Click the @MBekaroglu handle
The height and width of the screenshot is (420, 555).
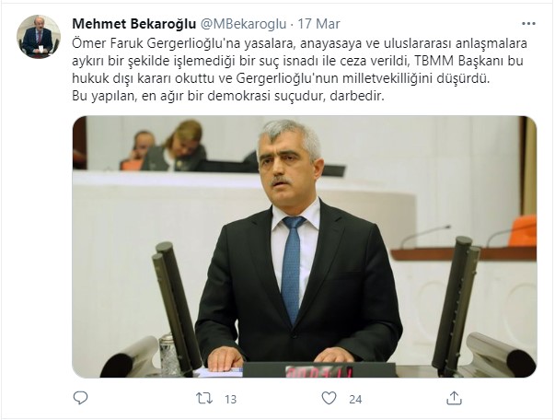pos(244,24)
